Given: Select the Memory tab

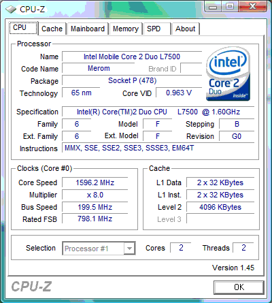Looking at the screenshot, I should 126,29.
